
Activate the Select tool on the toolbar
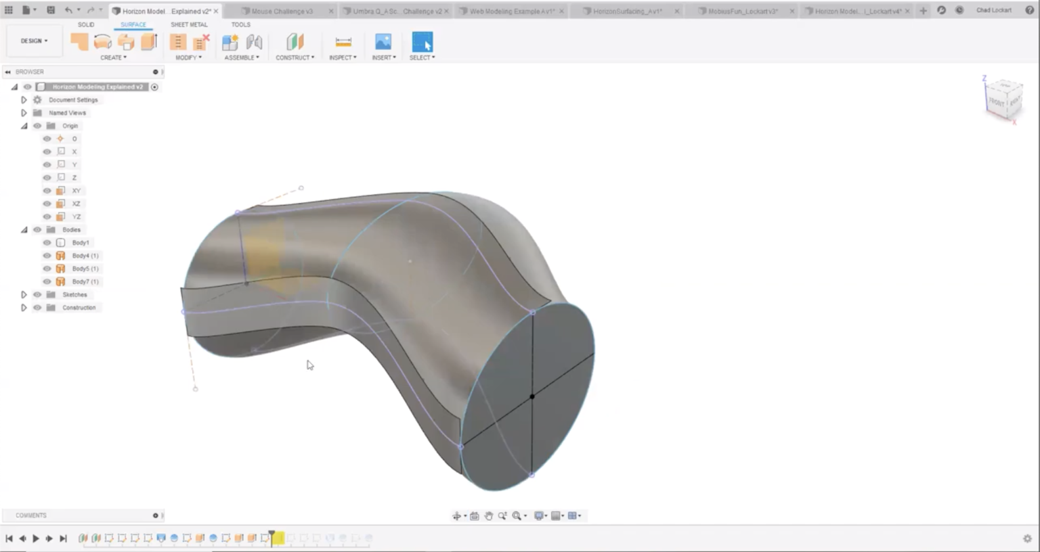click(x=422, y=42)
